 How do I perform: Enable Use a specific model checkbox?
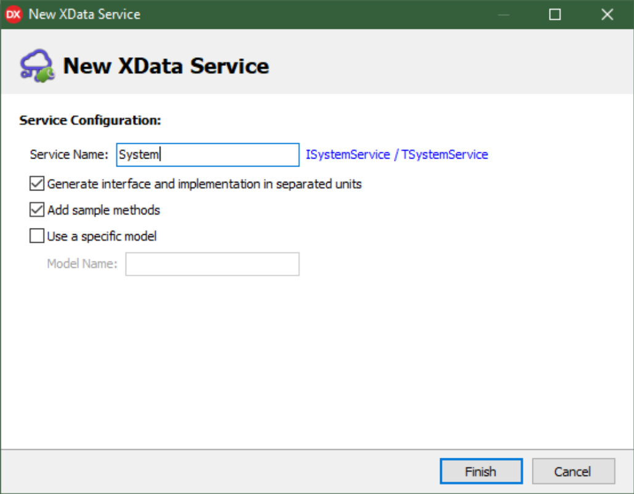point(37,236)
